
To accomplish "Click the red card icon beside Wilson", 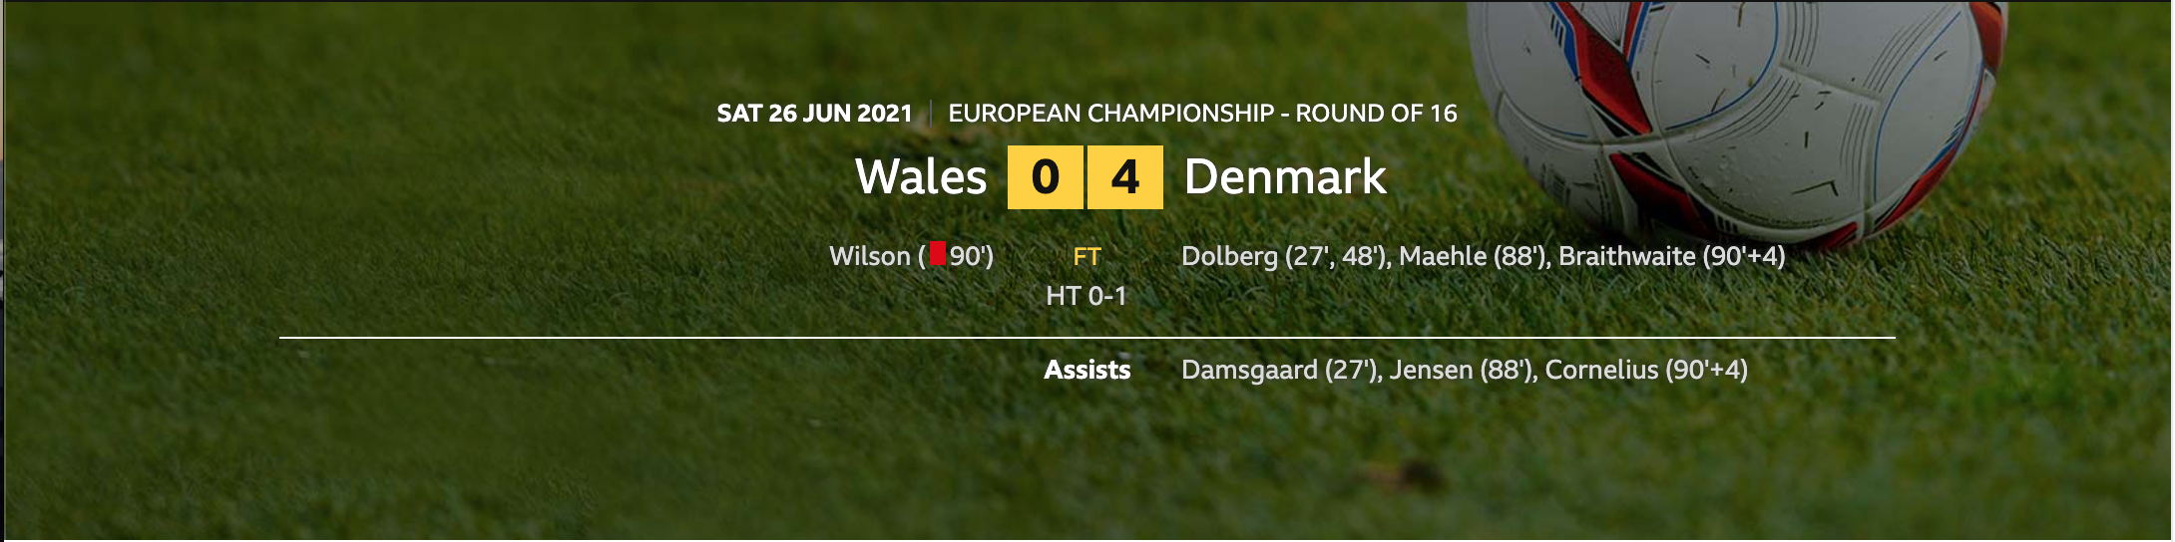I will point(937,253).
